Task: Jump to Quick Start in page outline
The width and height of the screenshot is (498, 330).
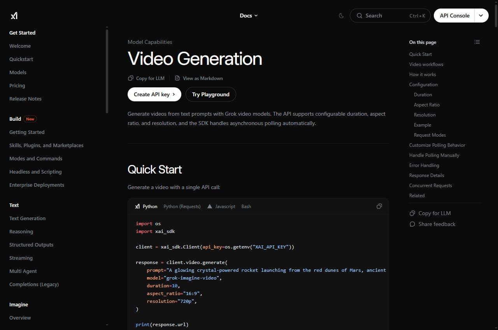Action: [420, 54]
